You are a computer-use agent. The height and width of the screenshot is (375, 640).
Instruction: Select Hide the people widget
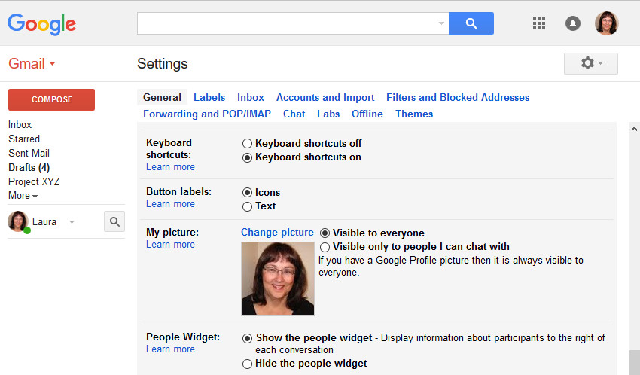point(247,364)
